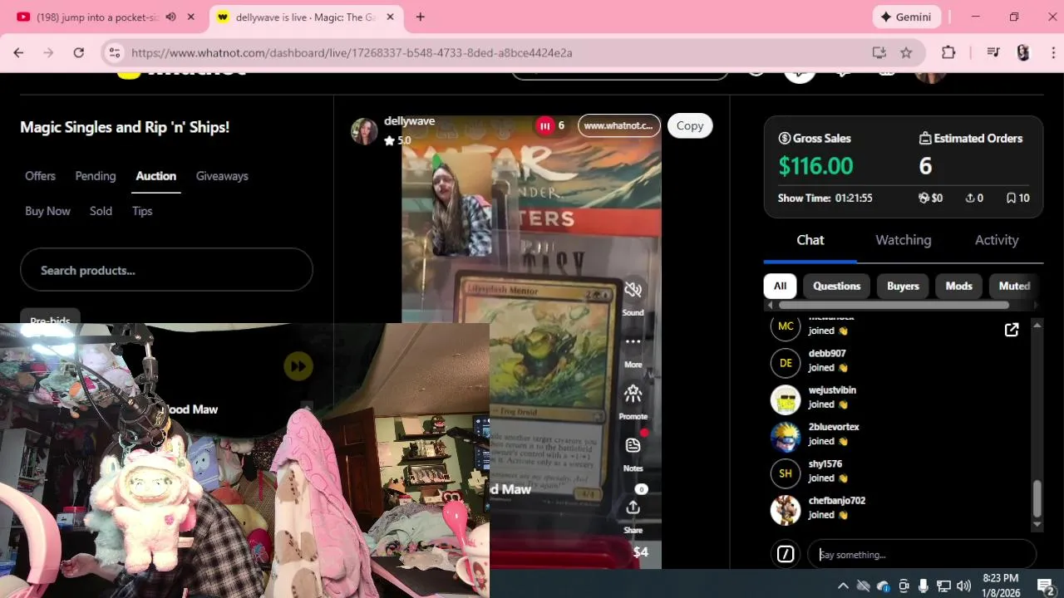Open a new browser tab
This screenshot has width=1064, height=598.
pyautogui.click(x=420, y=17)
